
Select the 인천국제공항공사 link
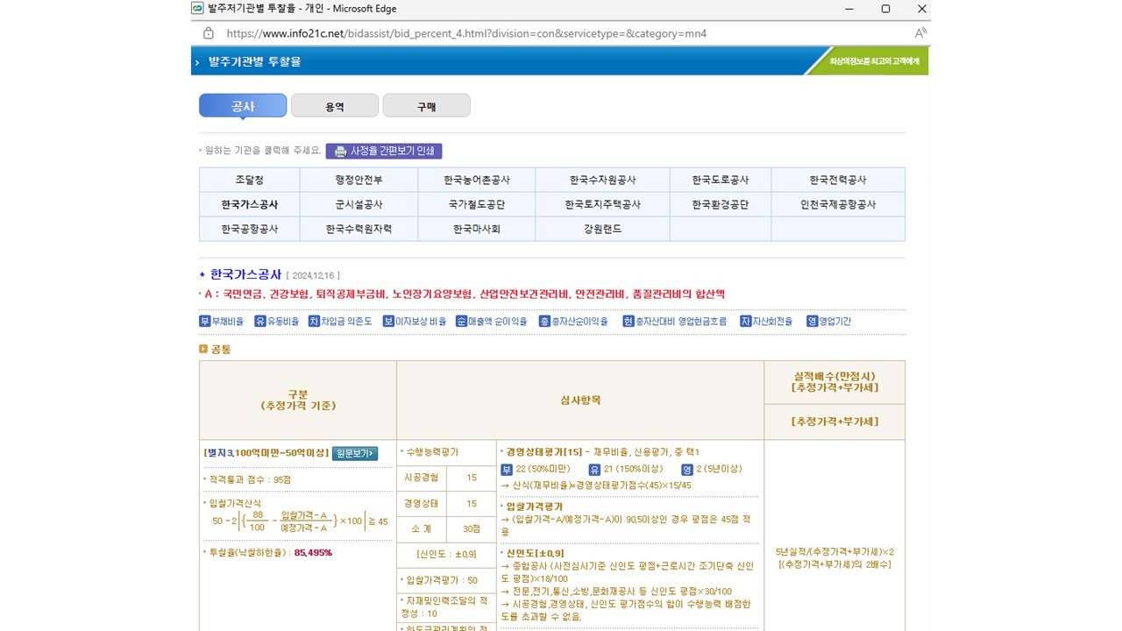(837, 204)
